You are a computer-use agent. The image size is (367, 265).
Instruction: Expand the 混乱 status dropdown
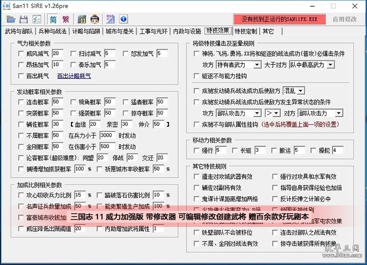294,91
